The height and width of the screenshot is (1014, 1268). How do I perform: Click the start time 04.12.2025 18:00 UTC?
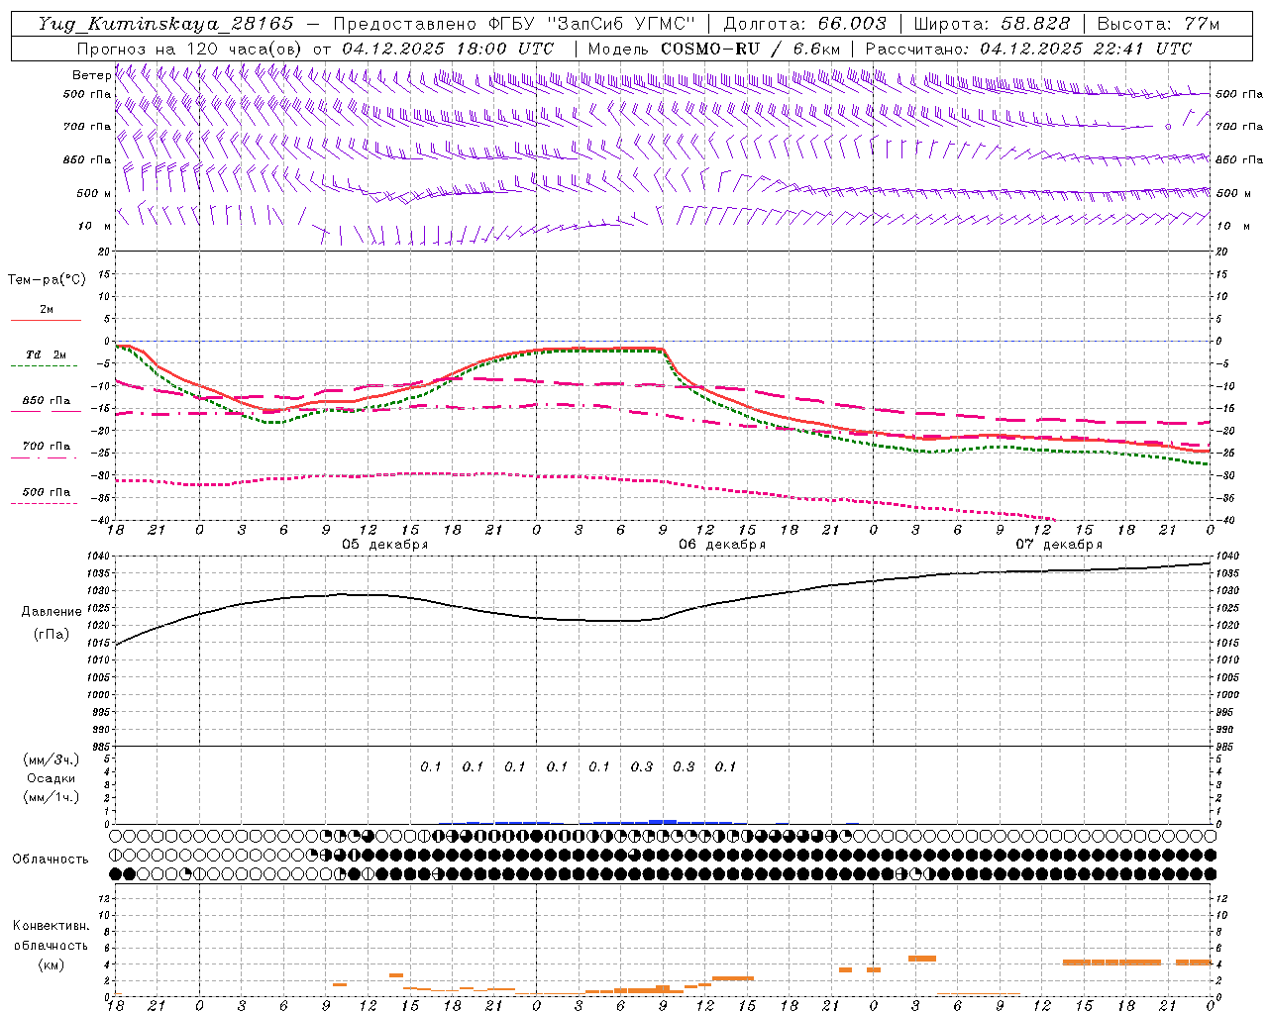[448, 49]
